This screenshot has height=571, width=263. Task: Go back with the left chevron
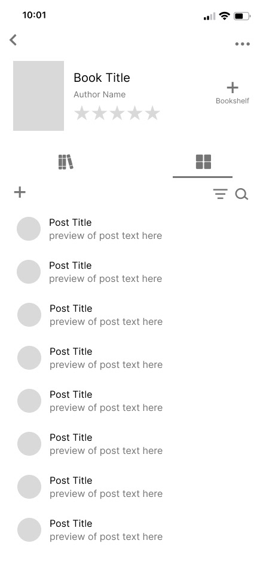pos(13,39)
